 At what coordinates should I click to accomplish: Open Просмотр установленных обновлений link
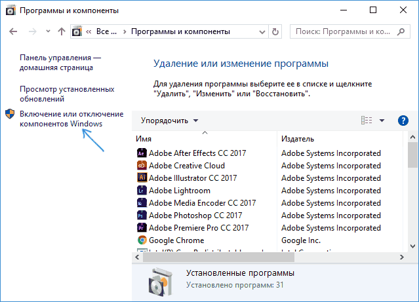tap(67, 94)
